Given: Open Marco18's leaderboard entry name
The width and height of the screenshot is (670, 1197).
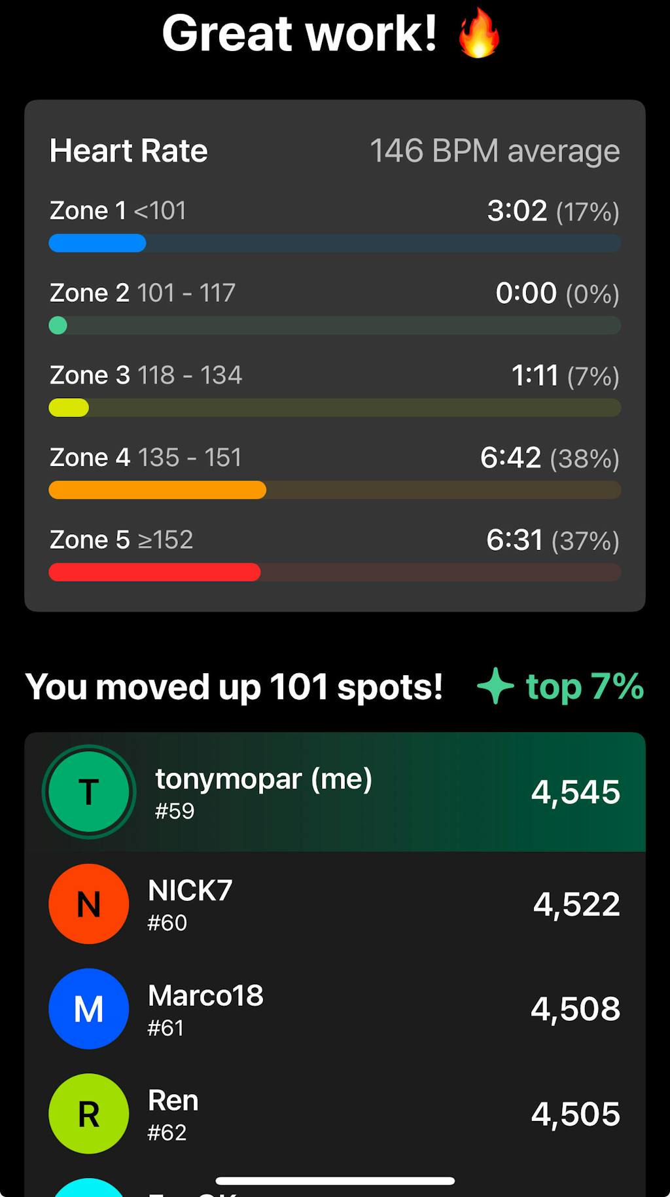Looking at the screenshot, I should (x=205, y=996).
